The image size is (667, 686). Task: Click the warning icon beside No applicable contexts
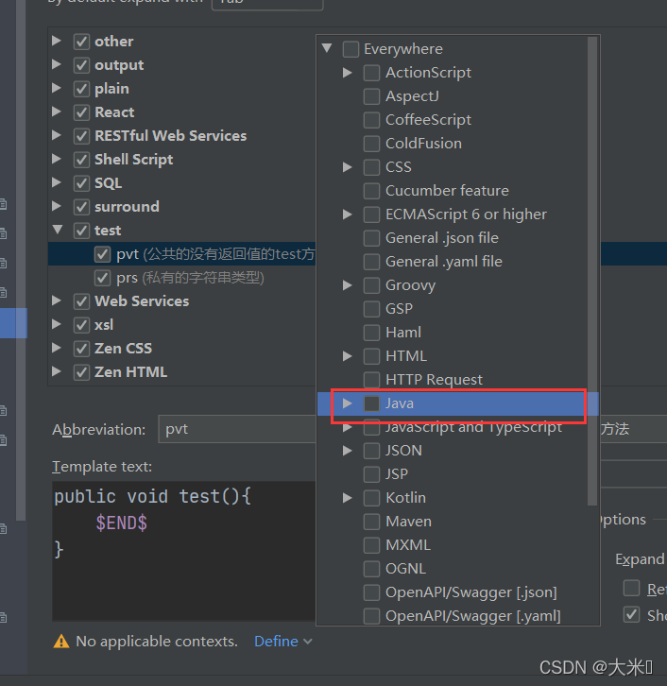(61, 642)
